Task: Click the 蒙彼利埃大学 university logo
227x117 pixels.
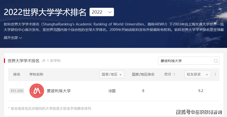Action: pyautogui.click(x=36, y=91)
